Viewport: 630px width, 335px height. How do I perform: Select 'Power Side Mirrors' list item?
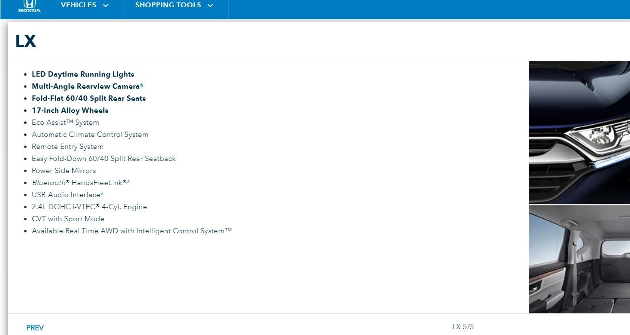64,171
